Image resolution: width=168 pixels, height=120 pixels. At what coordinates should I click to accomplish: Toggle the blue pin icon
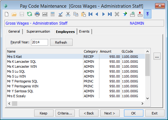147,14
